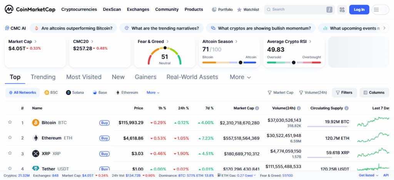
Task: Click the QR code scan icon
Action: point(342,10)
